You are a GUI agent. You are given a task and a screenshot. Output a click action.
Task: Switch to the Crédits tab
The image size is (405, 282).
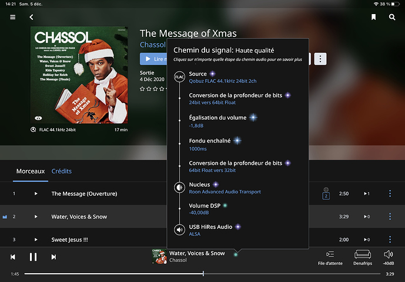[62, 171]
